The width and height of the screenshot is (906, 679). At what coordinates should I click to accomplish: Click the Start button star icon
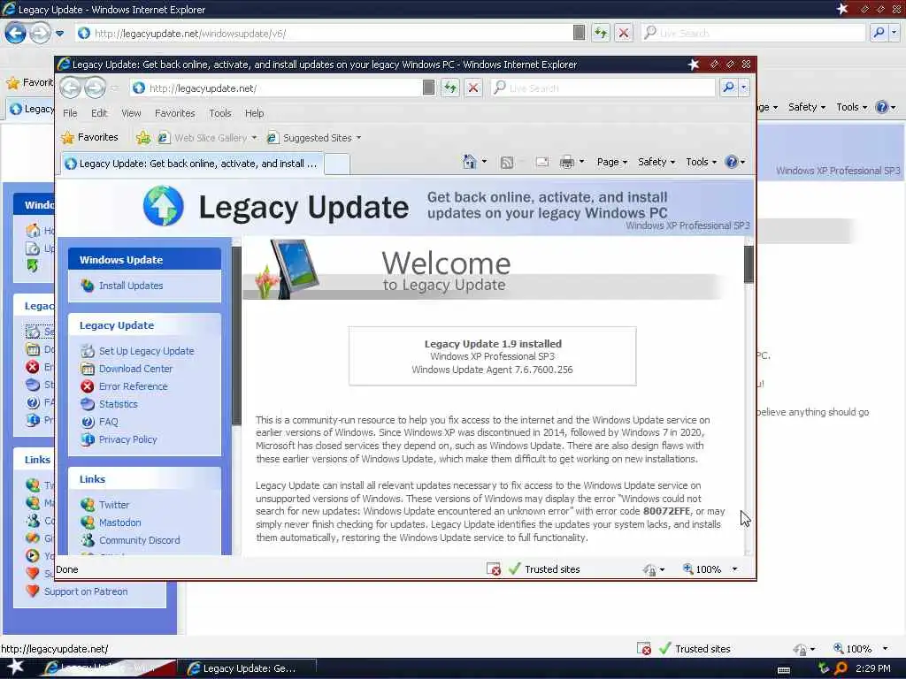(15, 667)
